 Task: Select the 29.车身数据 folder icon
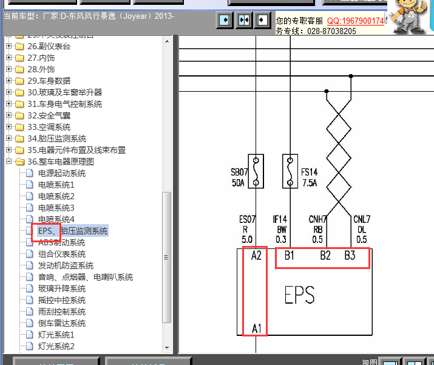(x=19, y=81)
